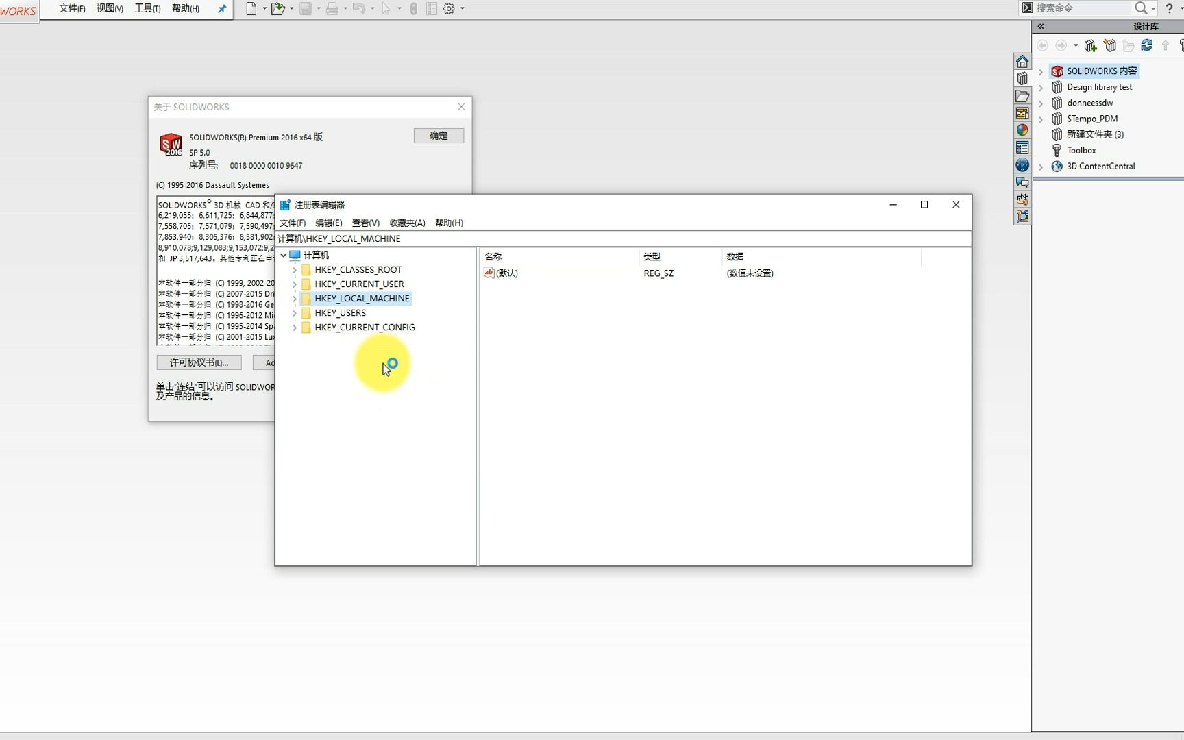
Task: Open the registry editor 收藏夹(A) menu
Action: tap(408, 223)
